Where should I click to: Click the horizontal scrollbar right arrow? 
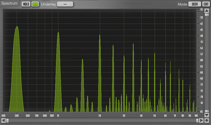click(201, 121)
